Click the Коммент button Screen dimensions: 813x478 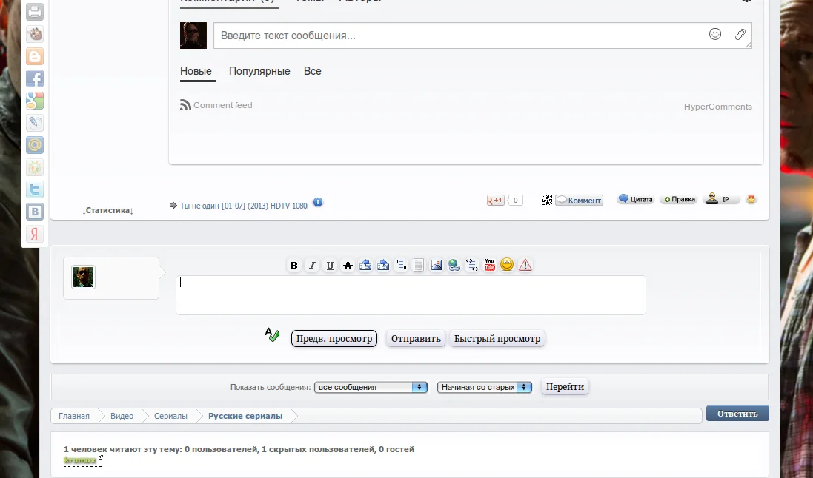(579, 201)
